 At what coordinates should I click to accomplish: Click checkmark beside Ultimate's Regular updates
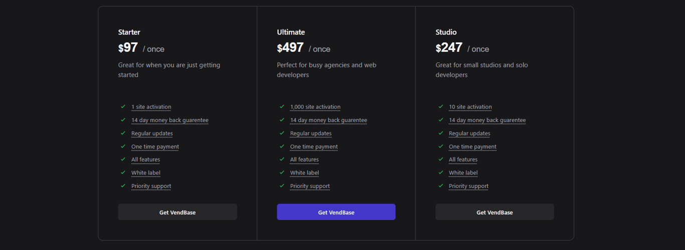282,133
